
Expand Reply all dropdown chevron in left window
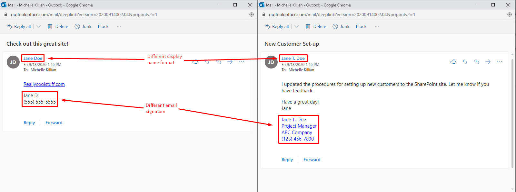click(39, 26)
